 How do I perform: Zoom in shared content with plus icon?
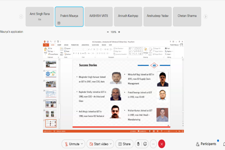click(x=119, y=32)
